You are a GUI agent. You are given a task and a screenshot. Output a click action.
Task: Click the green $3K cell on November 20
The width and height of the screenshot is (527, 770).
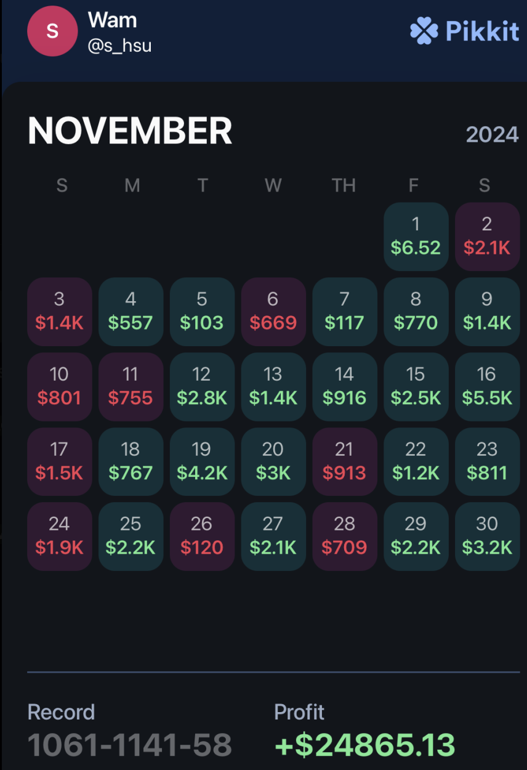tap(273, 461)
